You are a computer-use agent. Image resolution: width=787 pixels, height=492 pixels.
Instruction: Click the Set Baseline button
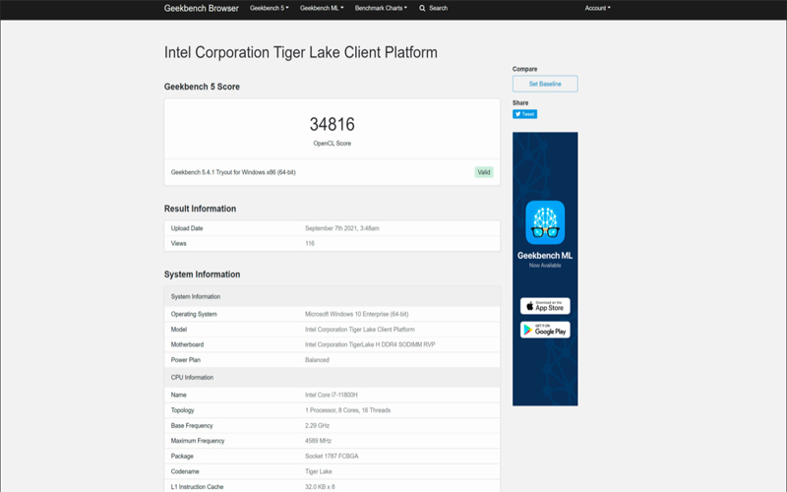(x=545, y=84)
